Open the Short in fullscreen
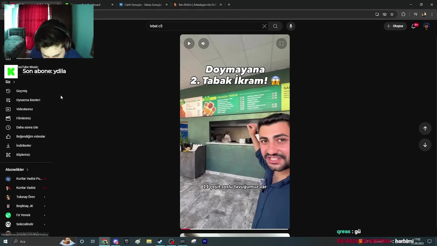 coord(281,43)
